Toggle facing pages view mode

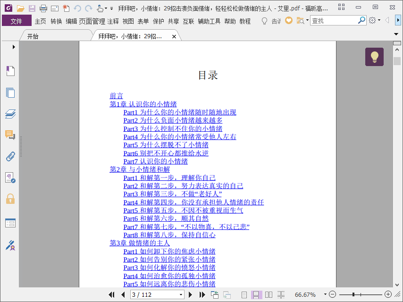pyautogui.click(x=269, y=295)
